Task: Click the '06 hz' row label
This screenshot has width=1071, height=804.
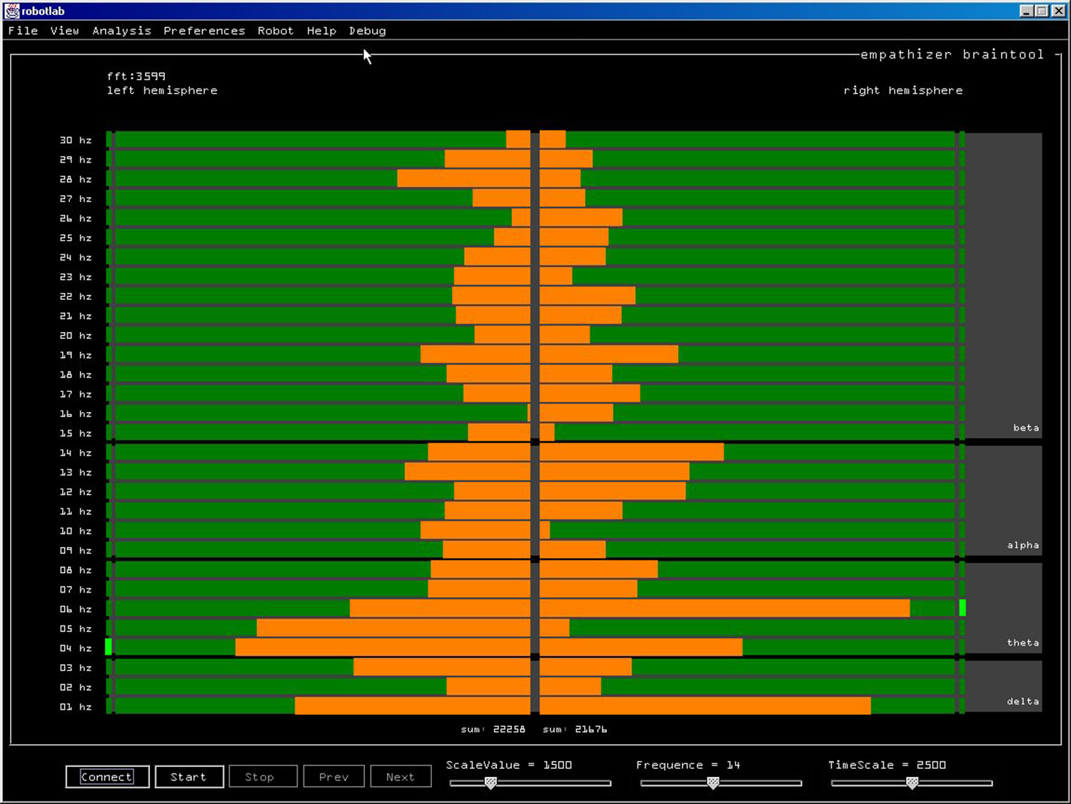Action: click(x=76, y=609)
